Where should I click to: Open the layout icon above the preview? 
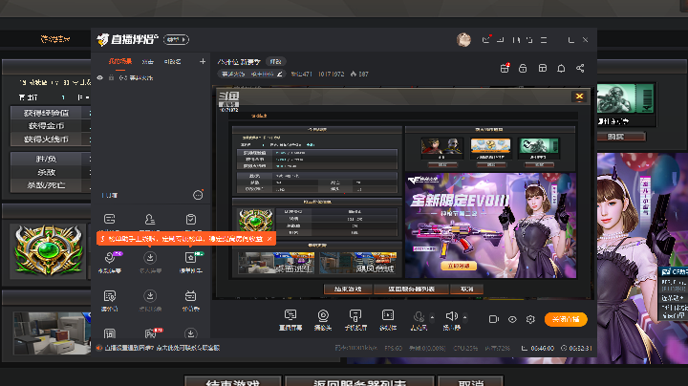pyautogui.click(x=543, y=68)
